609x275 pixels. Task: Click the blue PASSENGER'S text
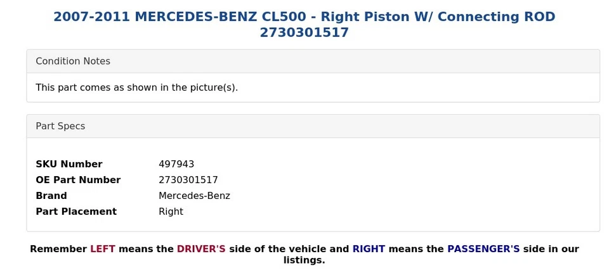click(483, 249)
